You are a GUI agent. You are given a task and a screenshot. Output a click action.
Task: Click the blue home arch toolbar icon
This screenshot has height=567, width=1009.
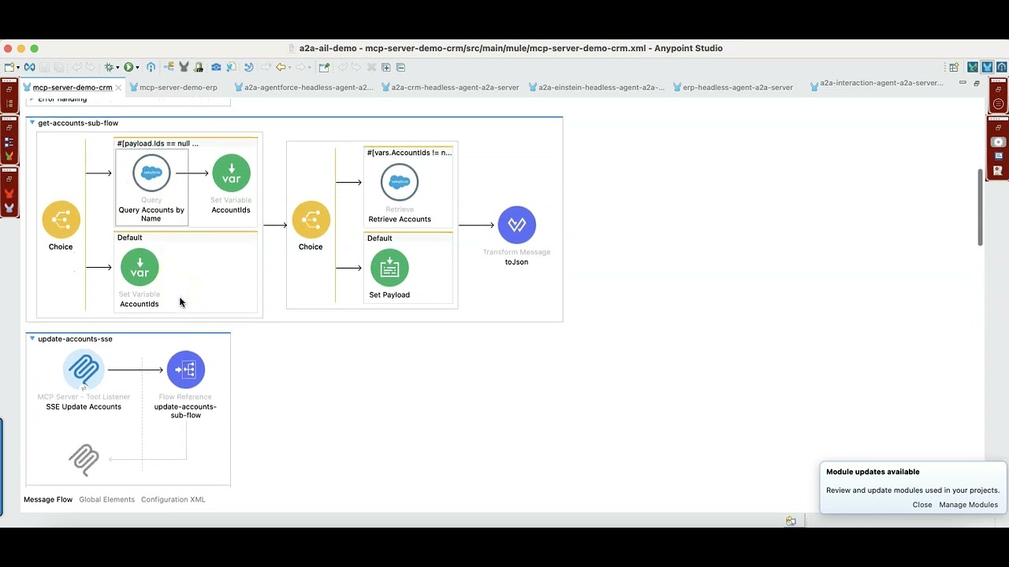tap(151, 67)
